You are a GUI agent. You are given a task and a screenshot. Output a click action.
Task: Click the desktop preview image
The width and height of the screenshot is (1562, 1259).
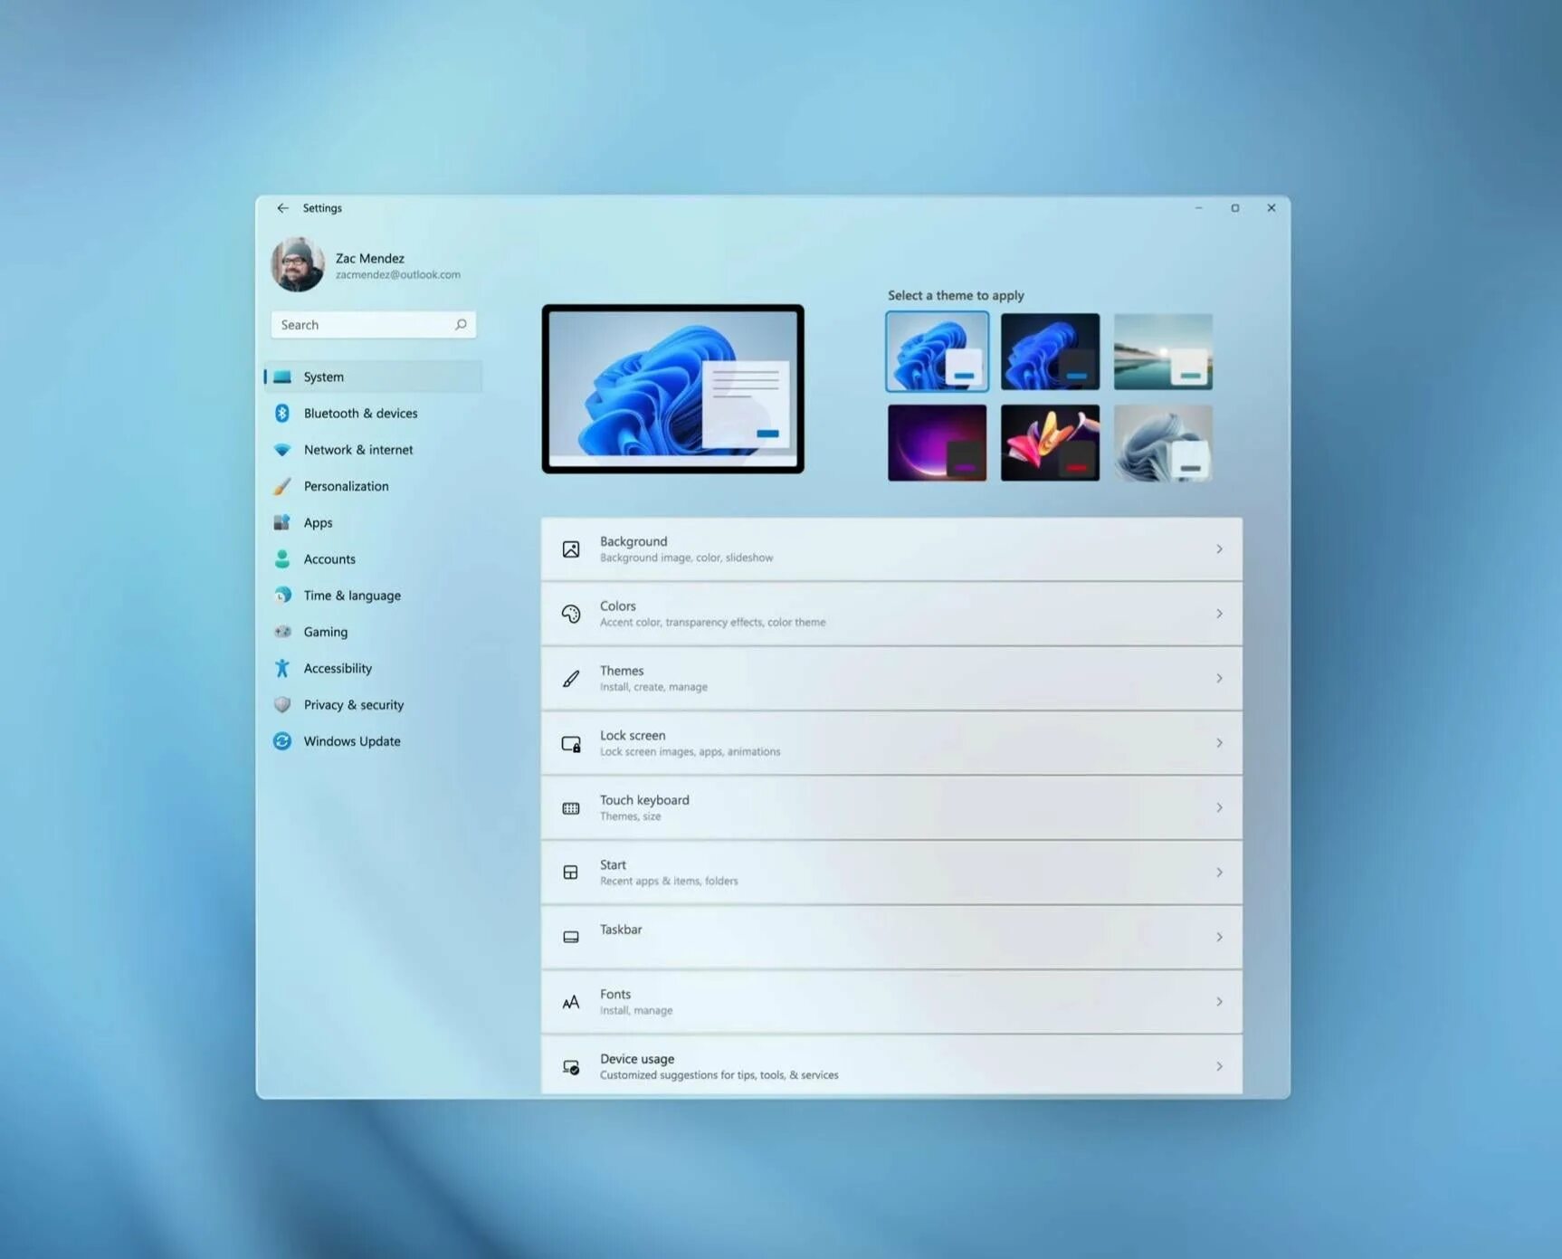pos(672,388)
